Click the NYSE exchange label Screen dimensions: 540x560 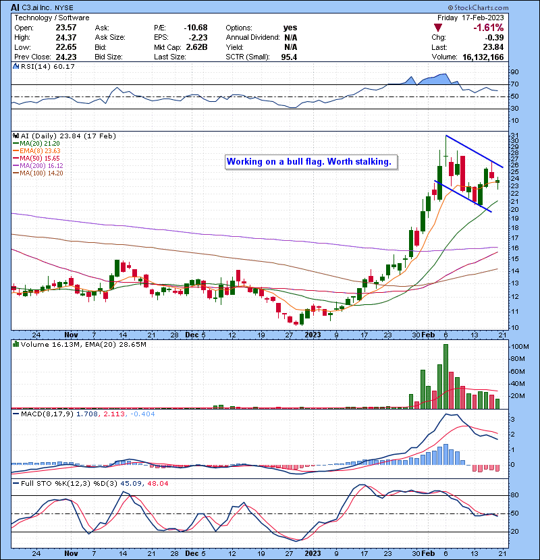(x=64, y=7)
